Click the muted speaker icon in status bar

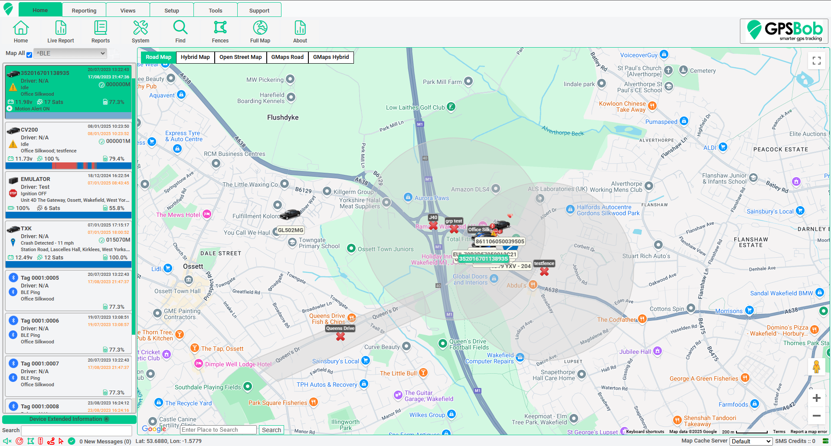point(7,441)
